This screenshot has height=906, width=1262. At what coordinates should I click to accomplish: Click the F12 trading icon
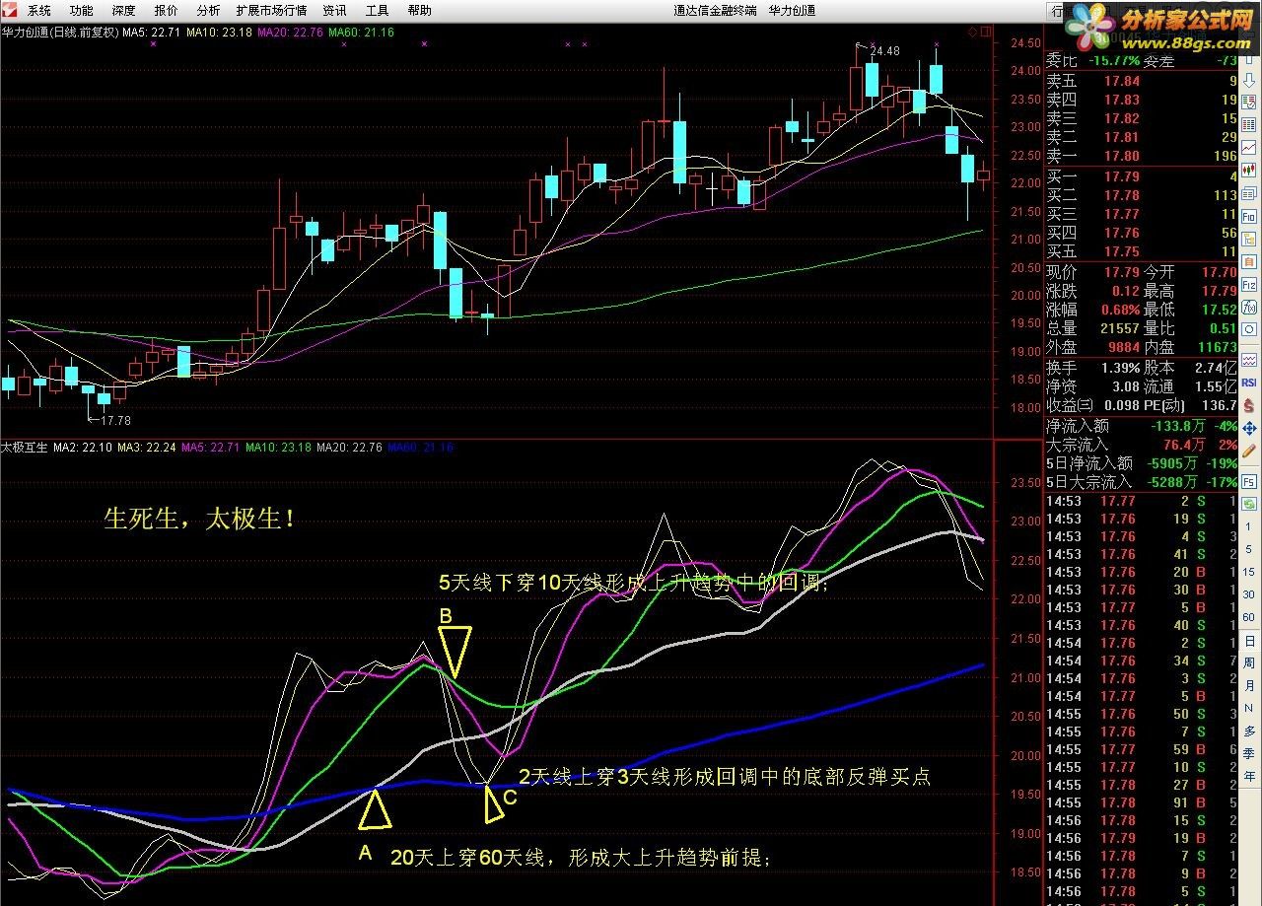click(x=1249, y=284)
